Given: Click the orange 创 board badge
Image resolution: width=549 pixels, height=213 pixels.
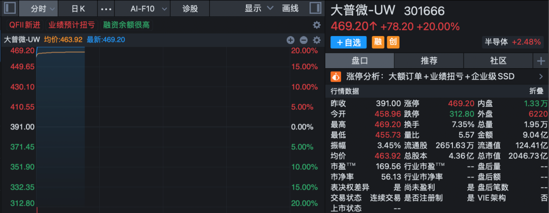Looking at the screenshot, I should tap(393, 42).
